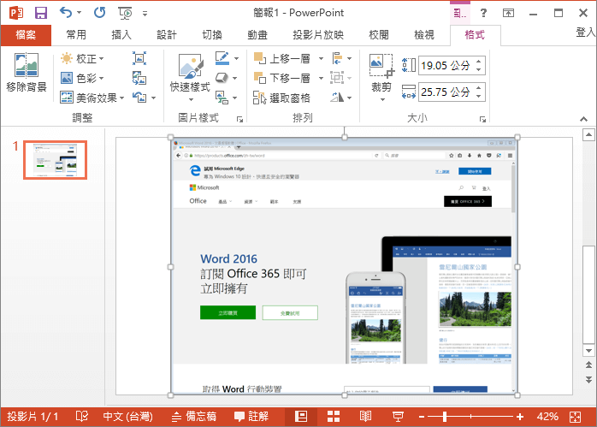Open Picture Styles dialog launcher

pos(239,119)
